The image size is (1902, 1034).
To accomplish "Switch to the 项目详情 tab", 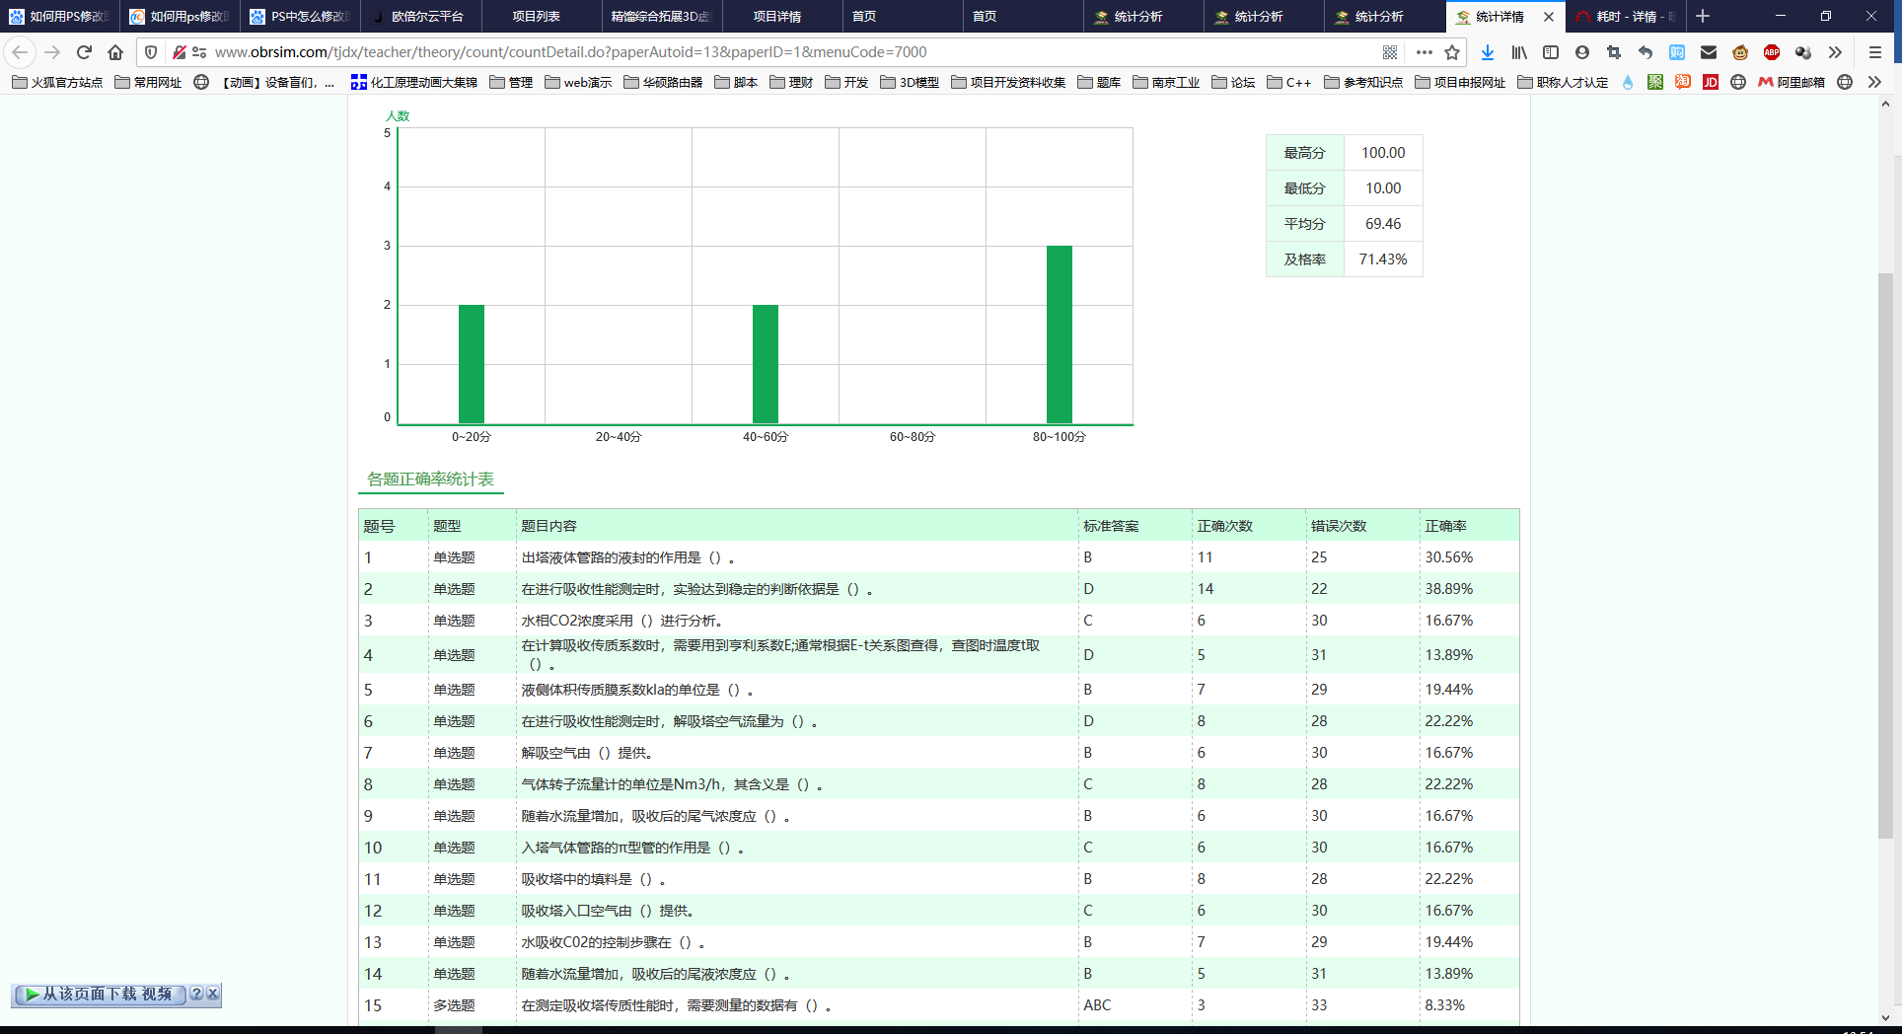I will coord(781,17).
